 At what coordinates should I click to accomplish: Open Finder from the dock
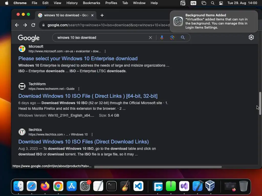[18, 186]
